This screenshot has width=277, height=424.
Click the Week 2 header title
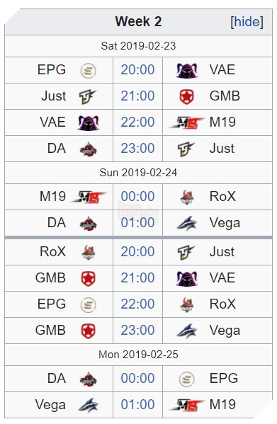[138, 22]
